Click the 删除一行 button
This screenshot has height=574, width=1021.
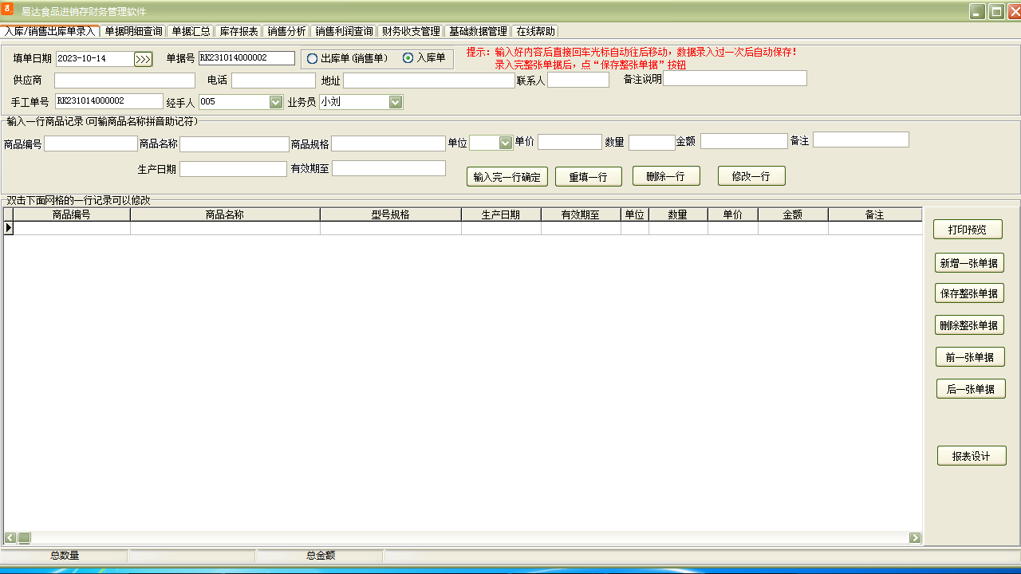click(666, 176)
